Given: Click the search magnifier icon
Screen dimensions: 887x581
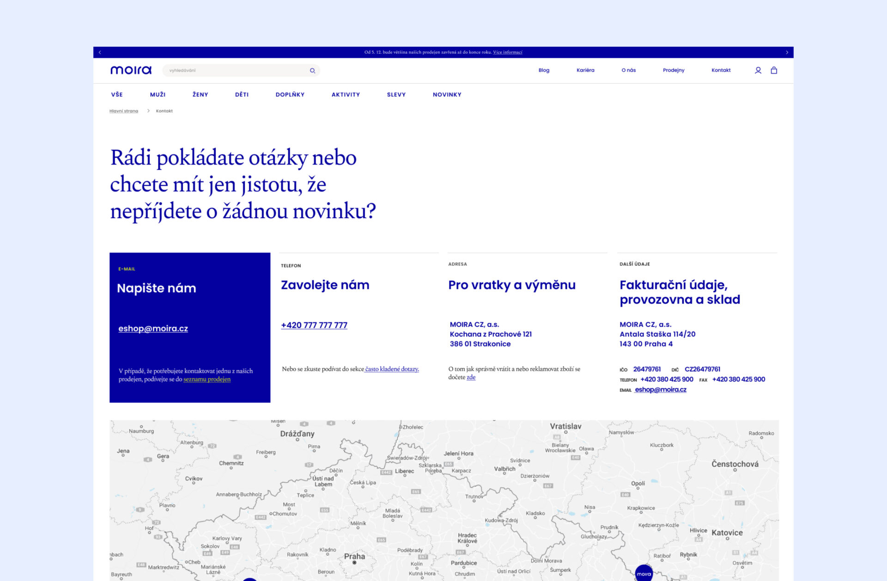Looking at the screenshot, I should (x=312, y=71).
